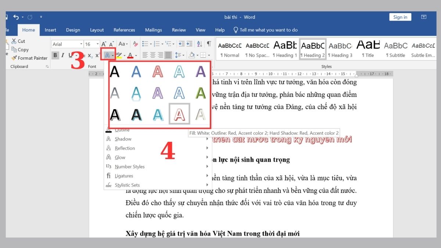The width and height of the screenshot is (441, 248).
Task: Click the Undo arrow in the title bar
Action: click(16, 17)
